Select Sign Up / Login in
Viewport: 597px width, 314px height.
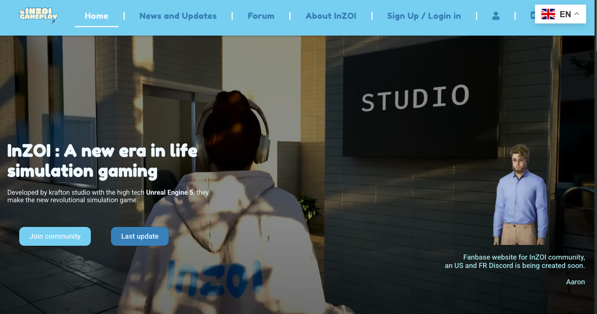[424, 16]
